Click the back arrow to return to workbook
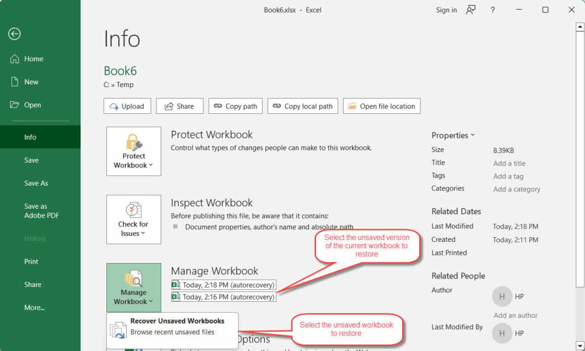 pos(14,34)
